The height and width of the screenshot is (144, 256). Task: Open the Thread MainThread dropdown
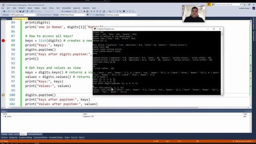click(x=72, y=15)
